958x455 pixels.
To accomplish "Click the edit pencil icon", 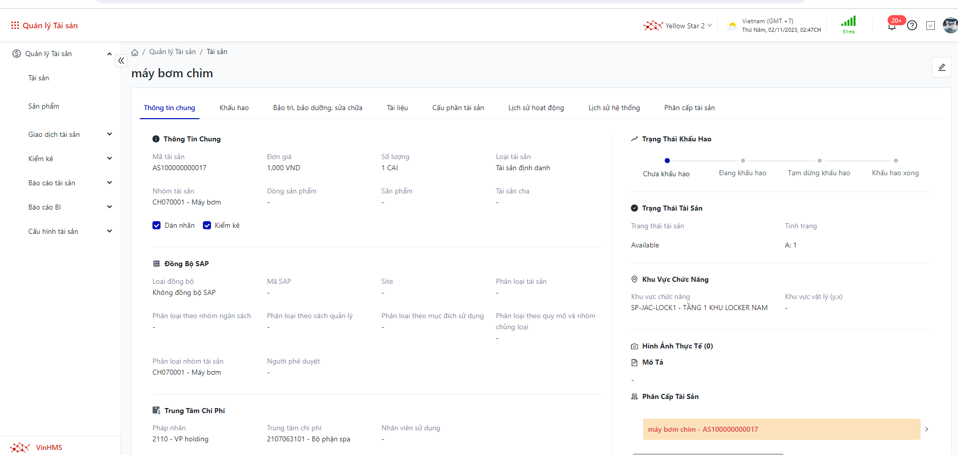I will click(941, 68).
